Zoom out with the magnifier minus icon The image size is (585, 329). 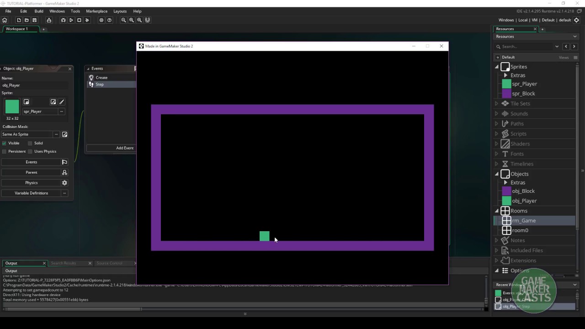click(x=123, y=20)
